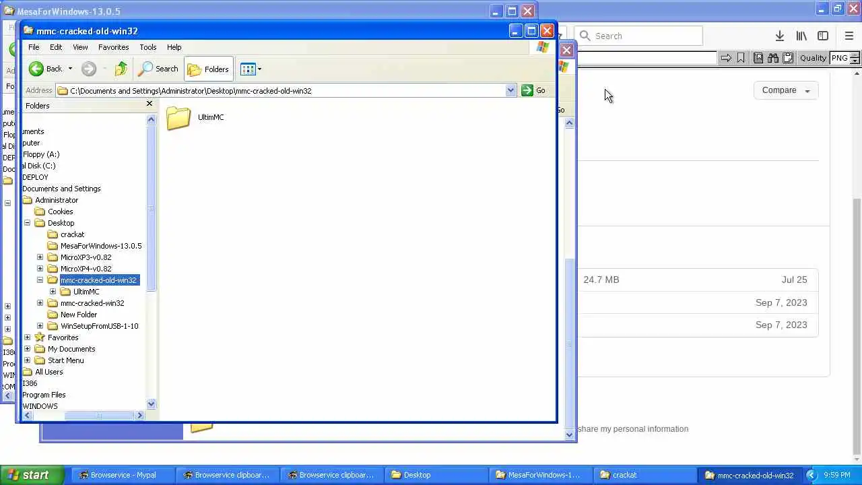Close the Folders pane with X
The width and height of the screenshot is (862, 485).
(x=150, y=104)
